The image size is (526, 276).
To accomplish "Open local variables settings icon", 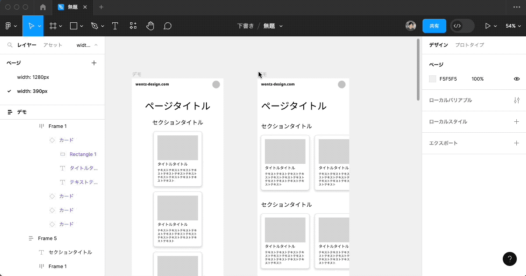I will tap(516, 100).
